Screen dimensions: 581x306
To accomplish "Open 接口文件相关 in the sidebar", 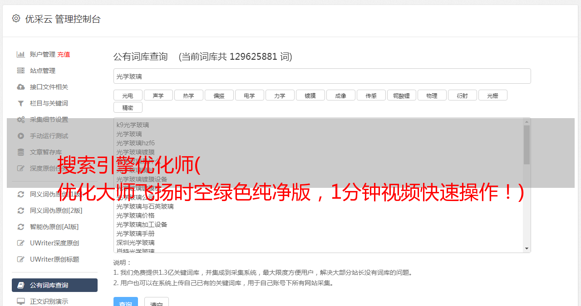I will point(49,87).
